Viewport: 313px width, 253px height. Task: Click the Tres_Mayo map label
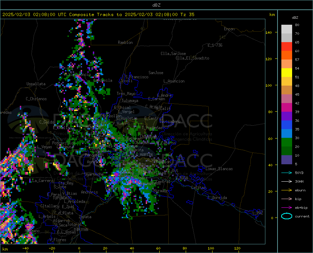click(126, 94)
